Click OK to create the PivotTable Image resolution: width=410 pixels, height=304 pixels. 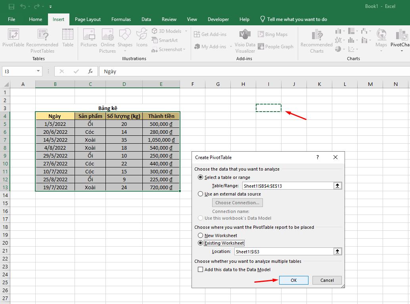click(293, 280)
